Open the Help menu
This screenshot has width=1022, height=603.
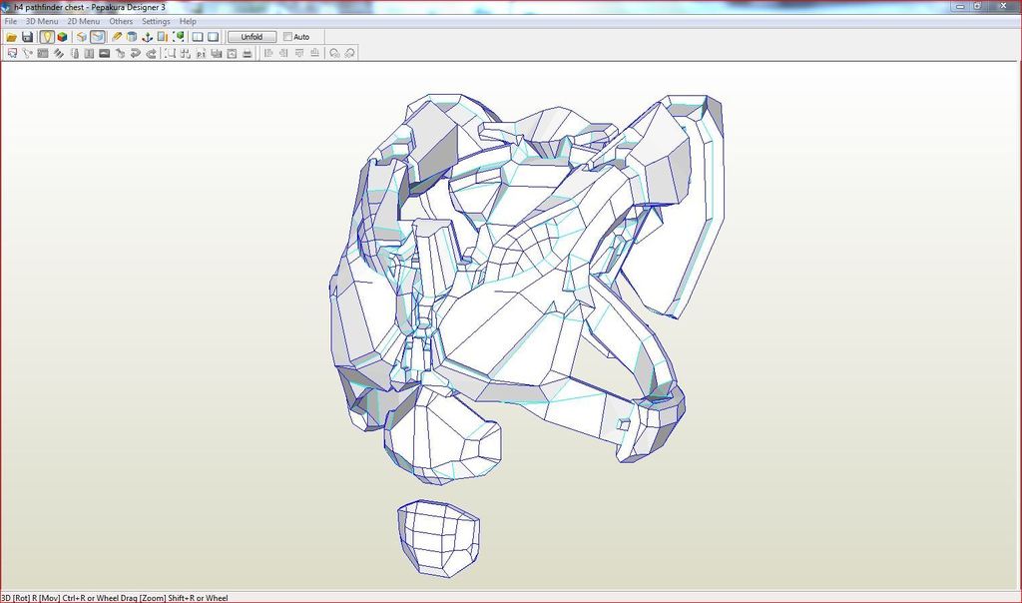pyautogui.click(x=188, y=21)
